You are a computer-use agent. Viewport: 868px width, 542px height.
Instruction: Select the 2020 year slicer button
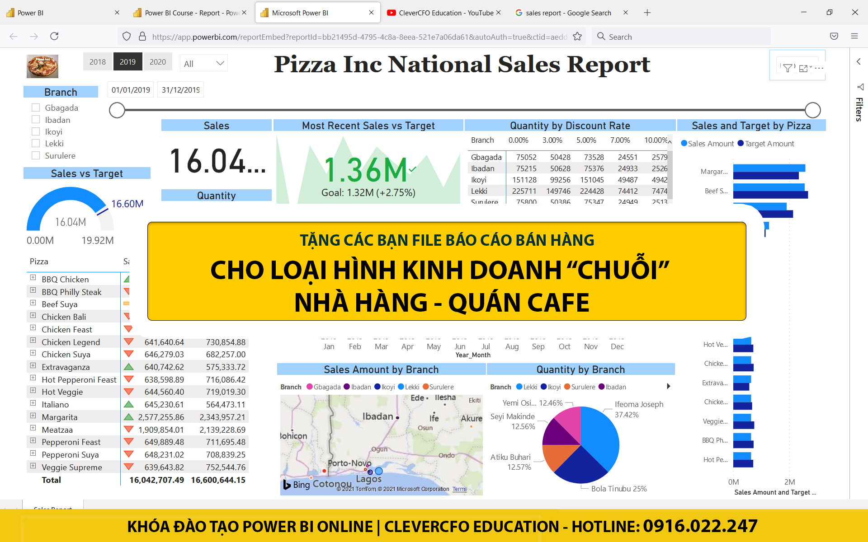click(x=158, y=62)
